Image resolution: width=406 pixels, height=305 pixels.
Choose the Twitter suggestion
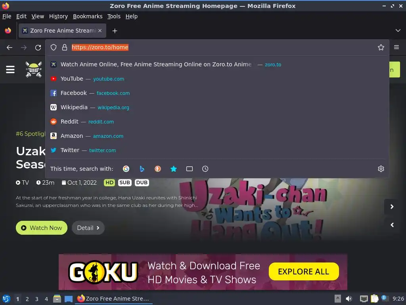click(x=217, y=150)
